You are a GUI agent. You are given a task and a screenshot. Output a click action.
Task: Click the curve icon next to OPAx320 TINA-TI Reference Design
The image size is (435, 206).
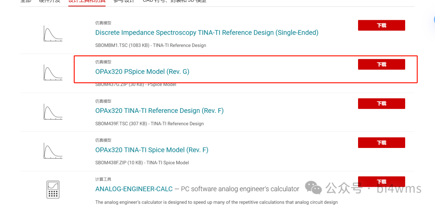(53, 112)
